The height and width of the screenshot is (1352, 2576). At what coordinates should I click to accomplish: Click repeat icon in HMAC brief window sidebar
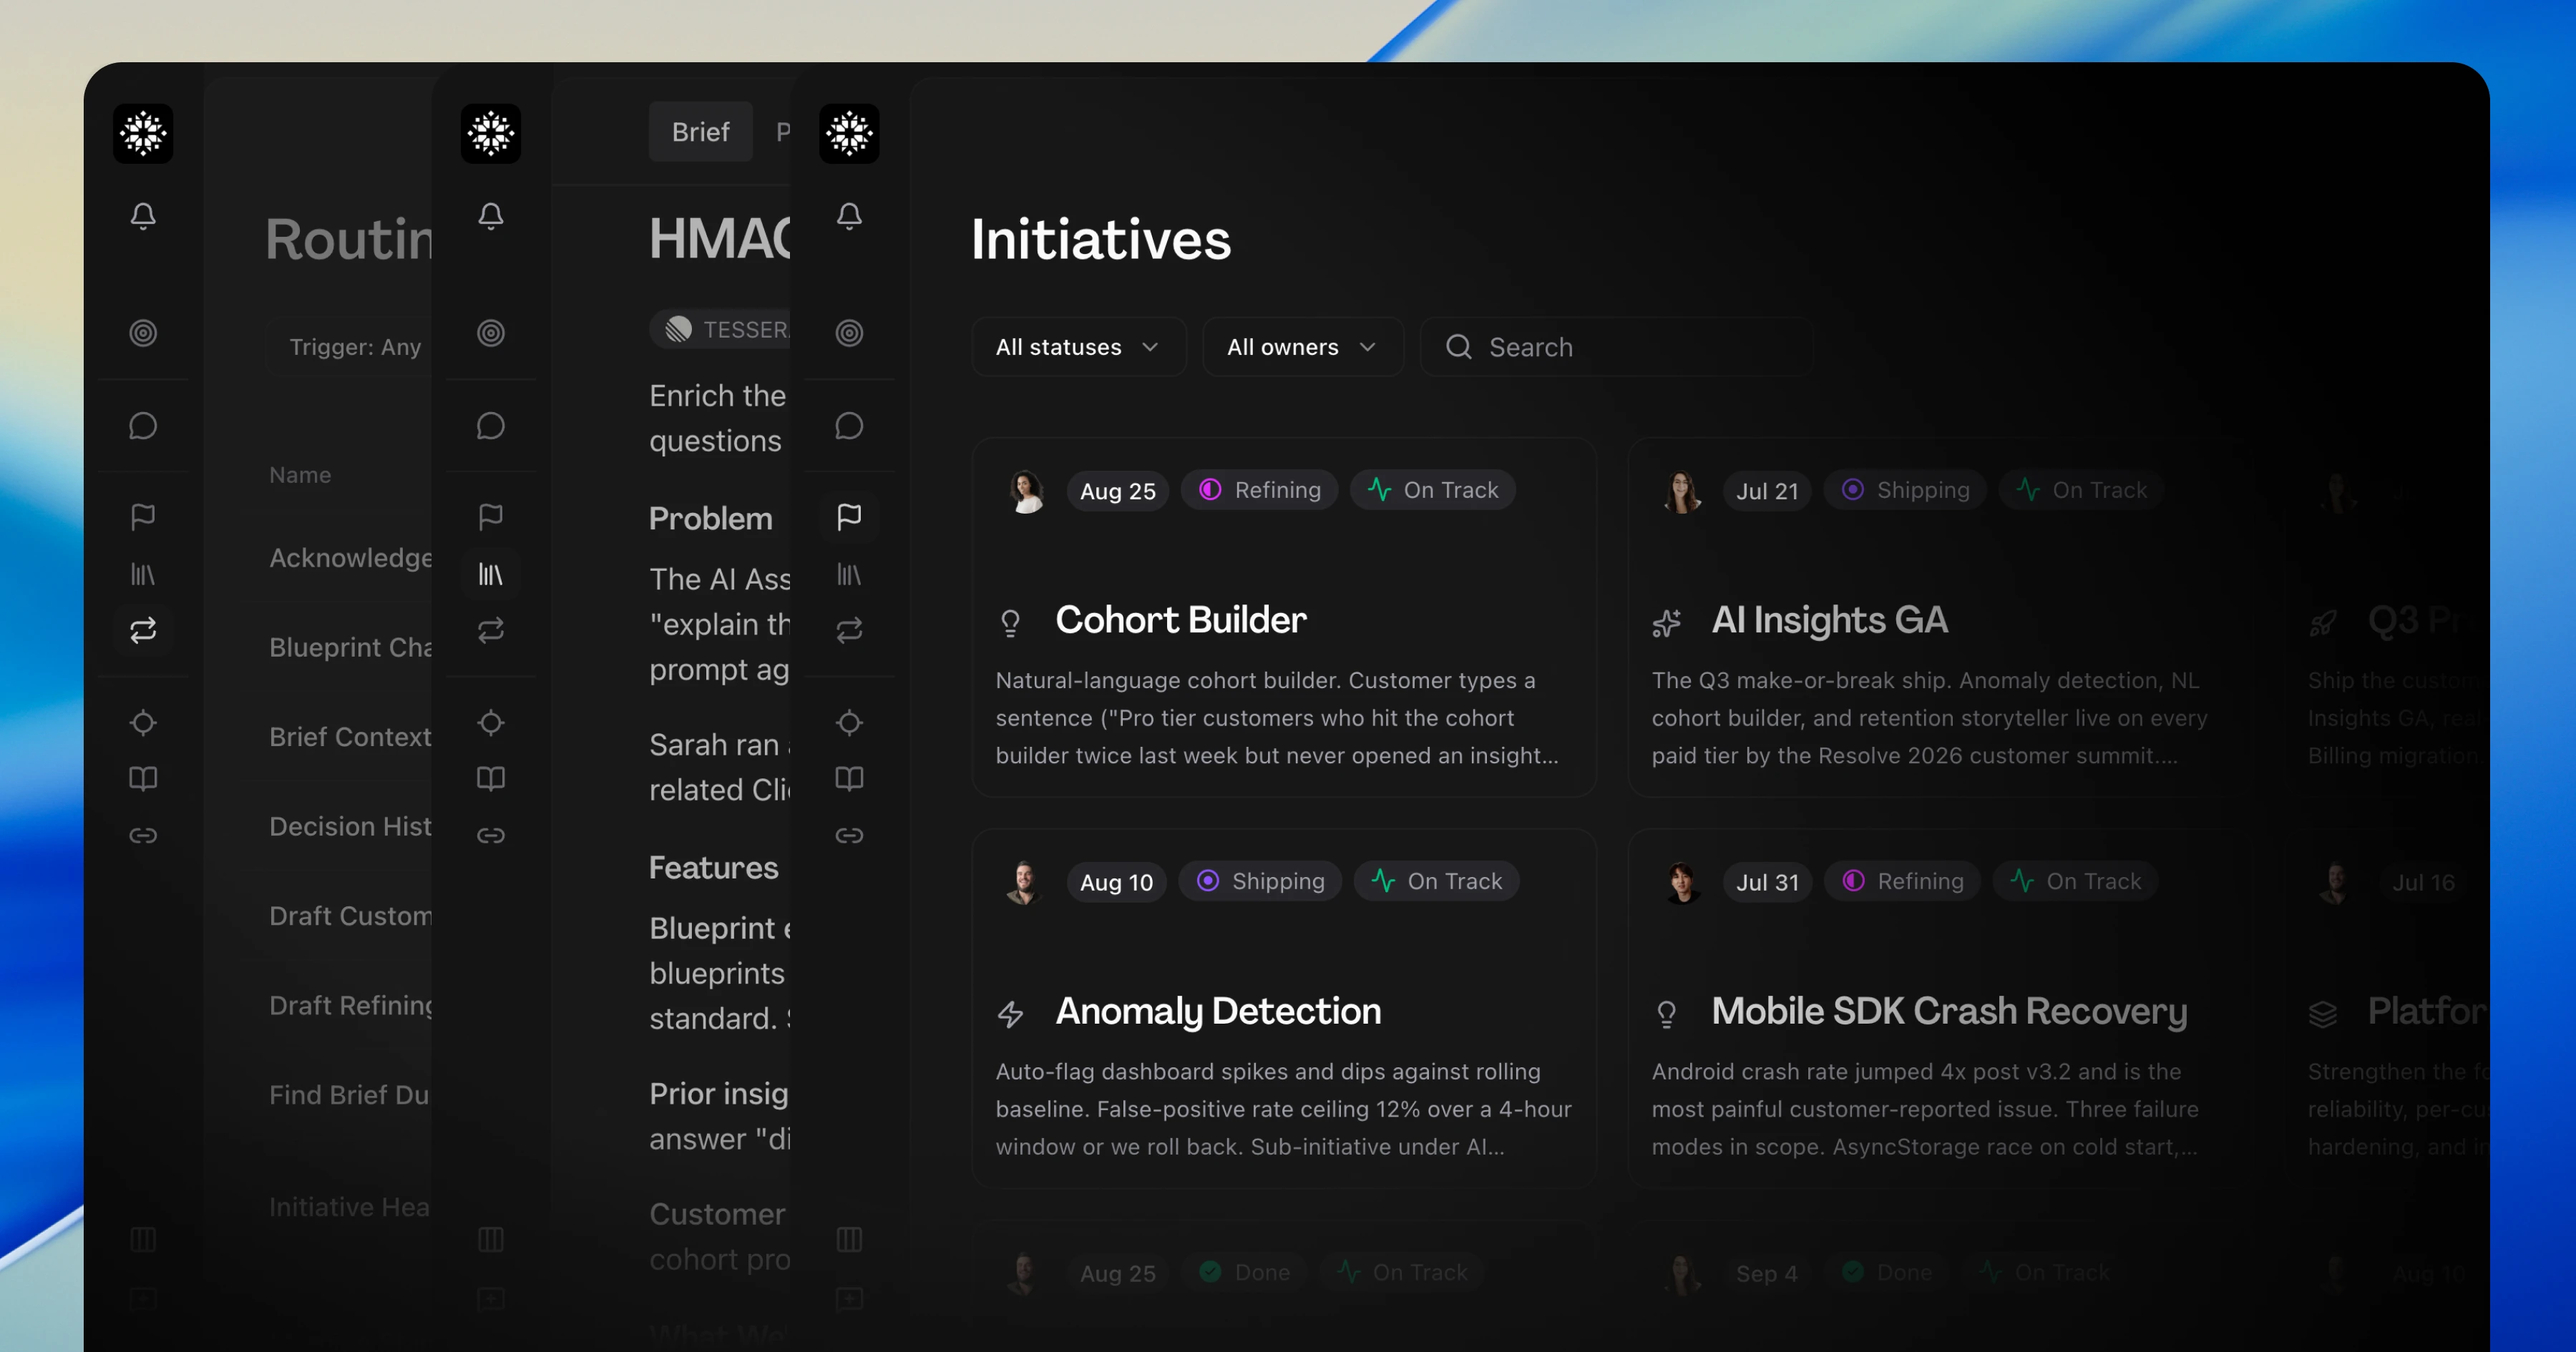point(491,630)
